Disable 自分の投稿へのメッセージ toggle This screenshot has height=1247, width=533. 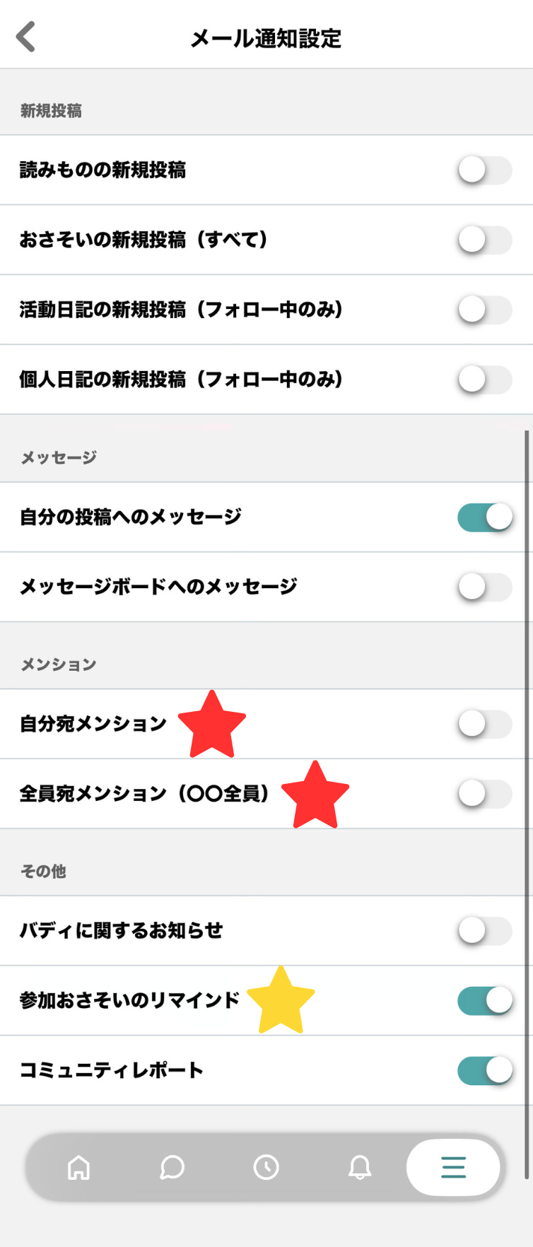(484, 517)
